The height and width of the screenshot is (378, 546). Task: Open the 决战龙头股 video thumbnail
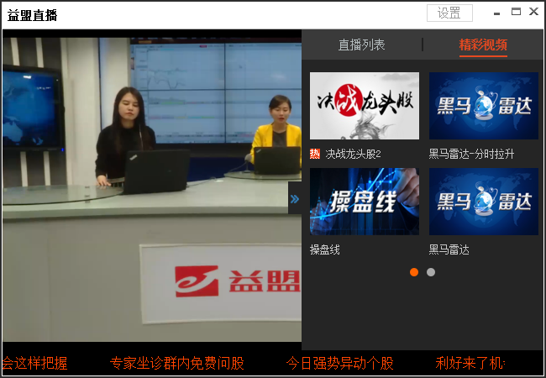(365, 106)
